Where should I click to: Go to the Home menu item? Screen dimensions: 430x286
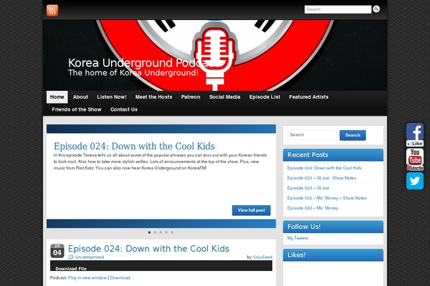[x=57, y=97]
